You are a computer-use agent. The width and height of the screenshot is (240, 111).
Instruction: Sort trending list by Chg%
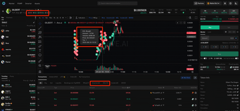[32, 80]
